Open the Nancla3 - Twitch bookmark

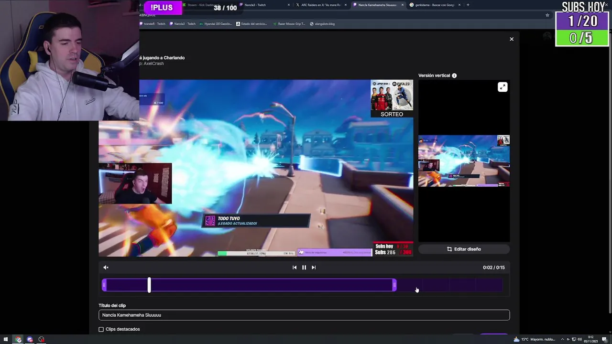pos(183,24)
